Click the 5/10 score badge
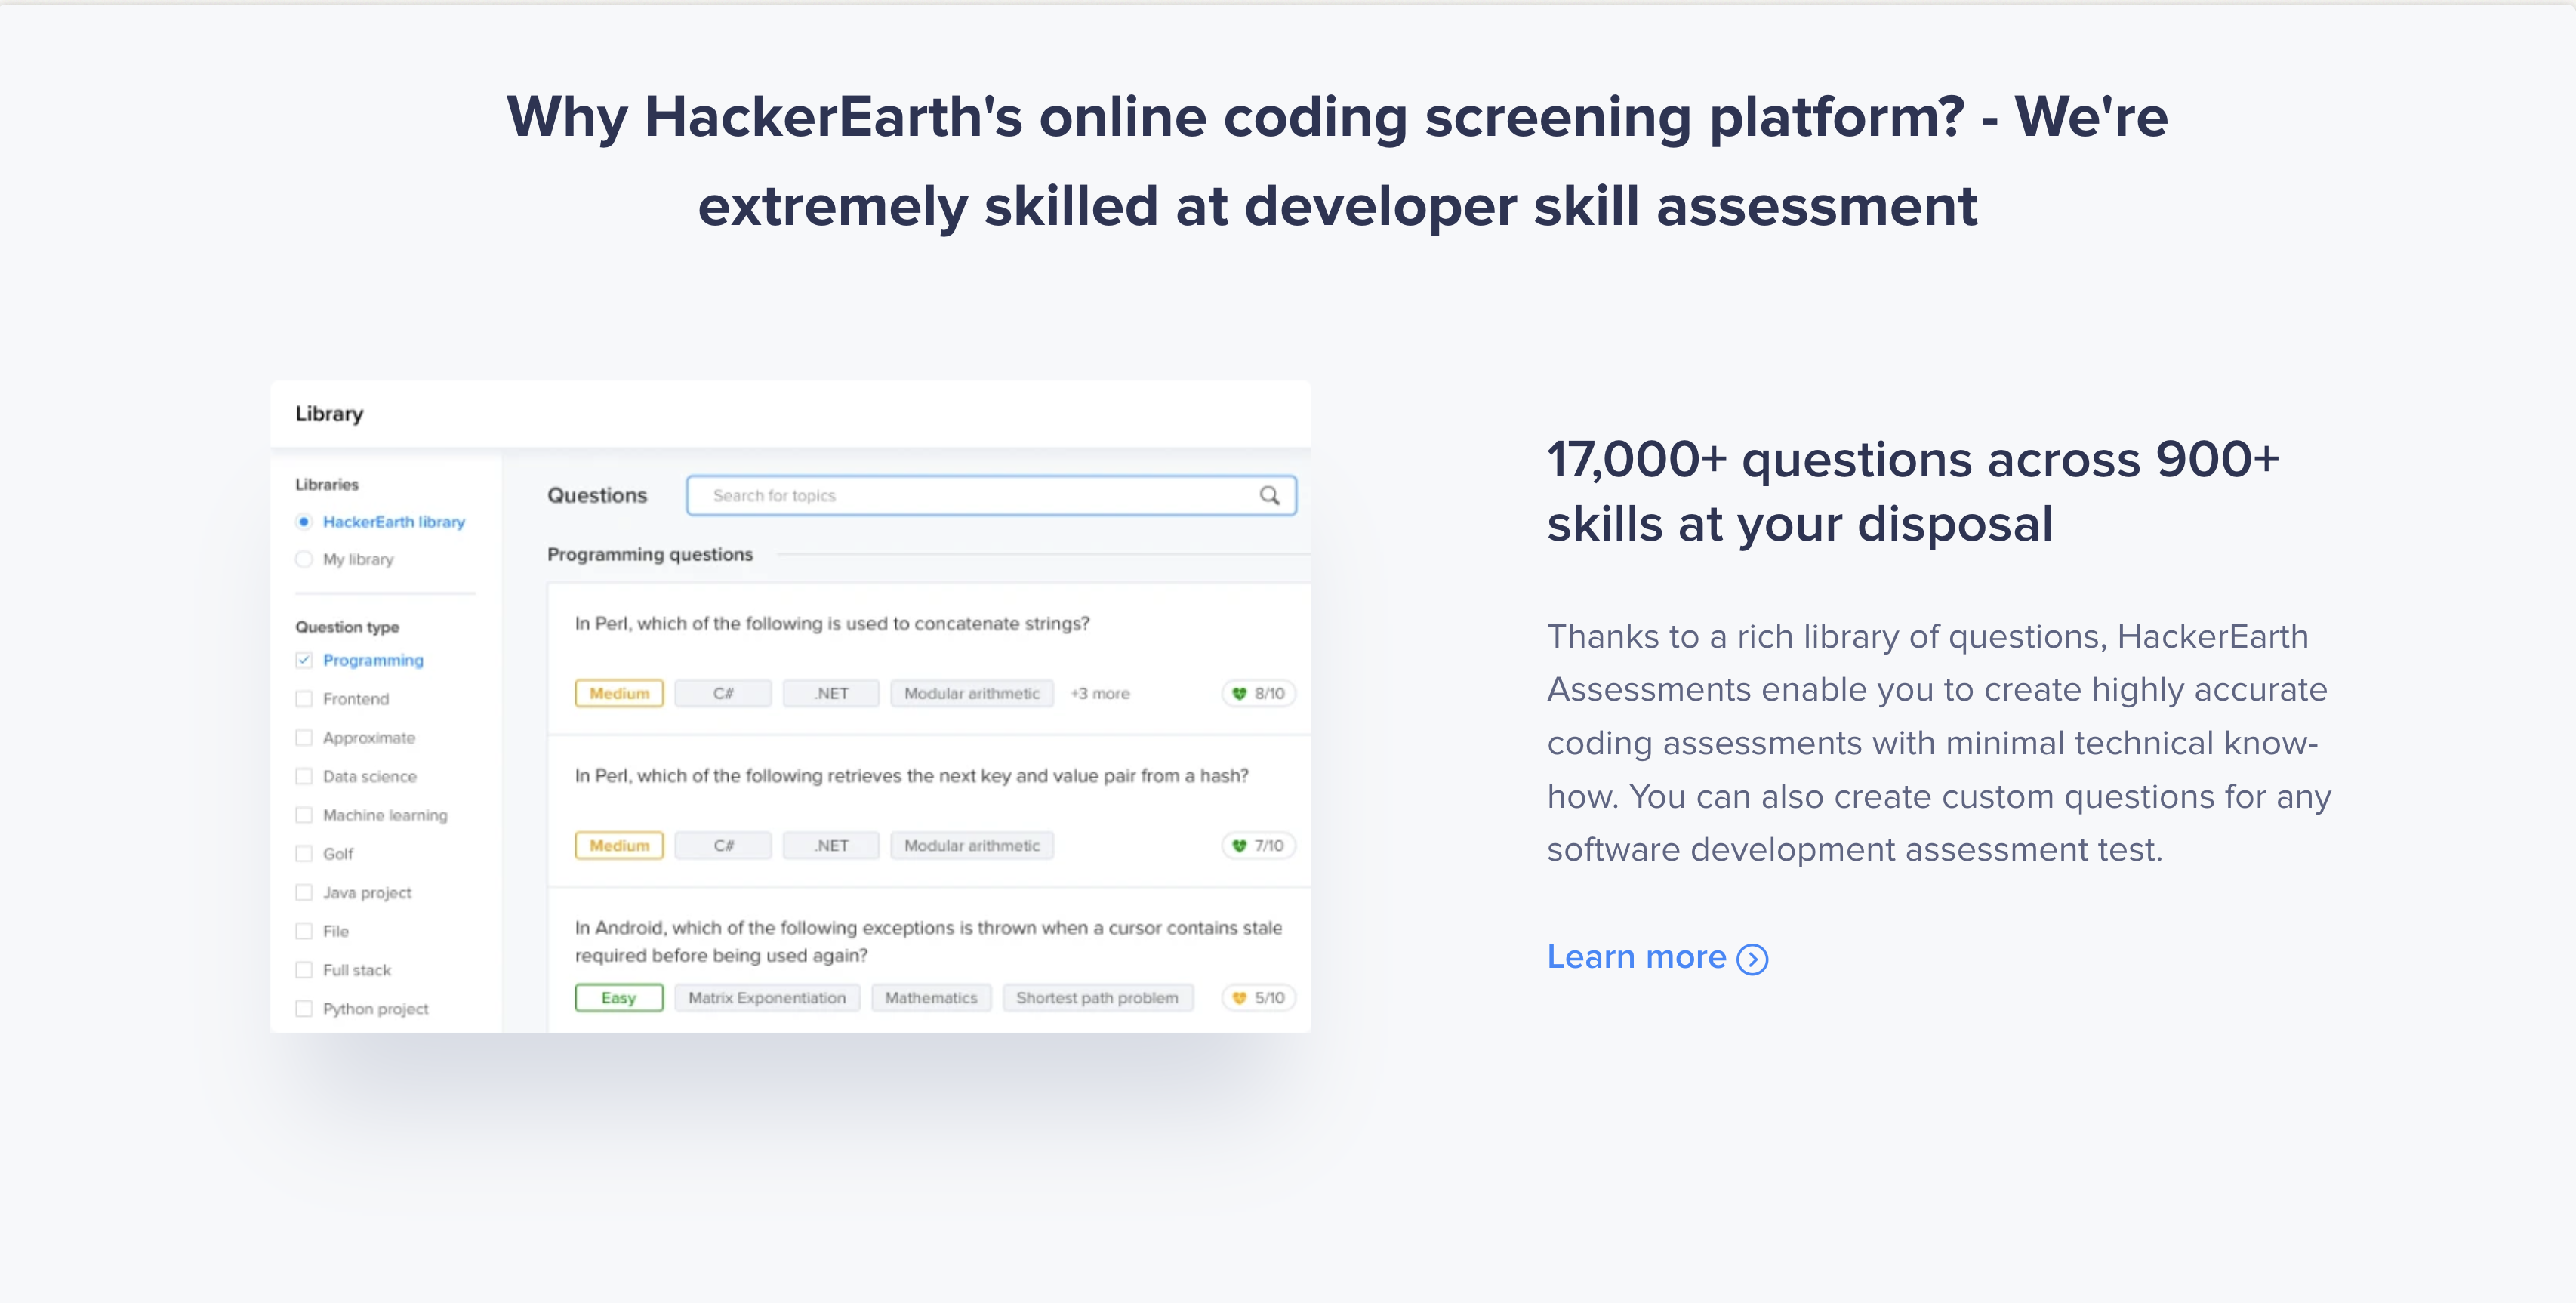2576x1303 pixels. click(x=1259, y=997)
